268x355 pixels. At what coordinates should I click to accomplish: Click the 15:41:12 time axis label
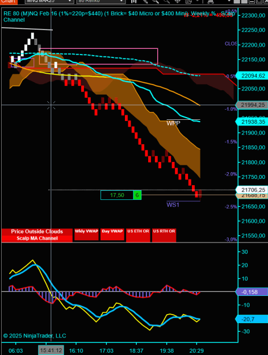pos(51,350)
